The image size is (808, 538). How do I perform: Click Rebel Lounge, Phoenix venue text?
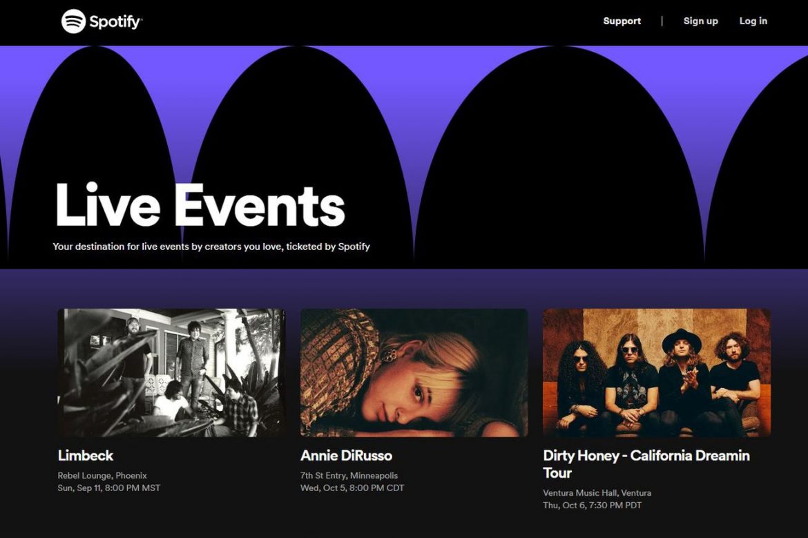102,476
